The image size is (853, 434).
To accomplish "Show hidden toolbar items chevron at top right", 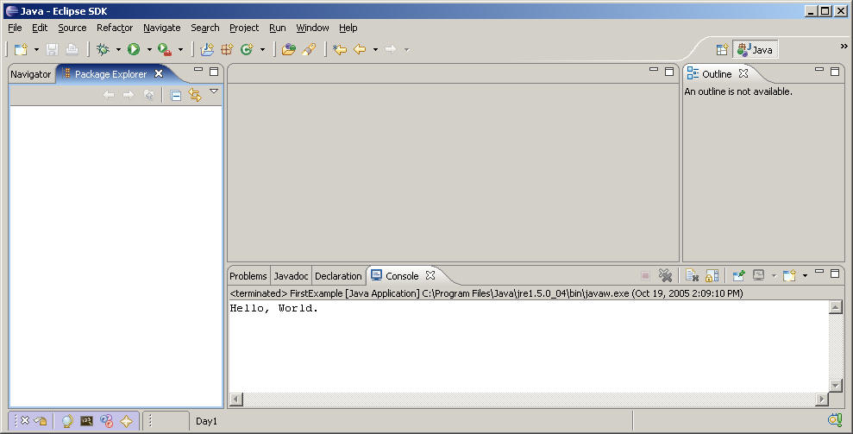I will point(844,47).
